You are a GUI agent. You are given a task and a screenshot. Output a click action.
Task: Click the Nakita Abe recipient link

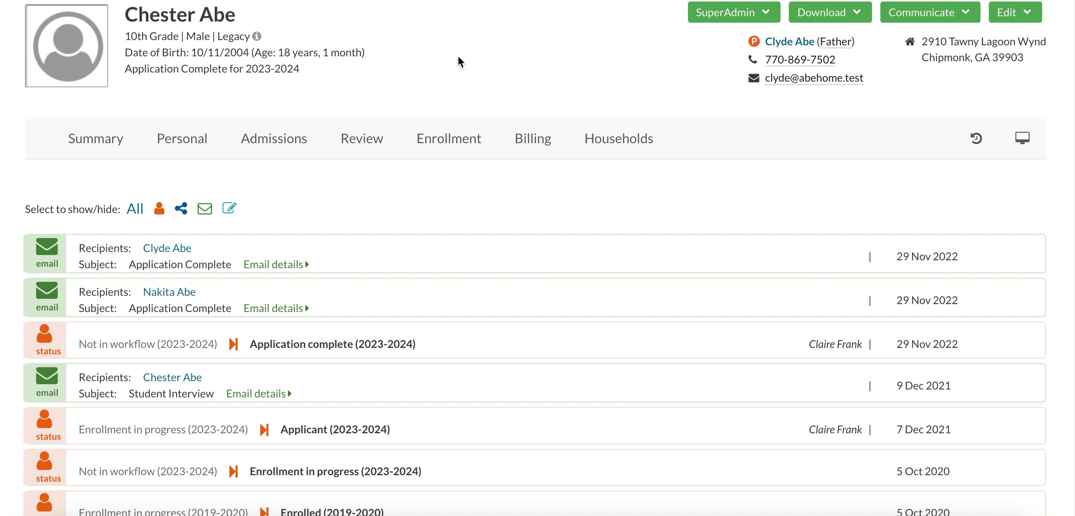tap(169, 292)
